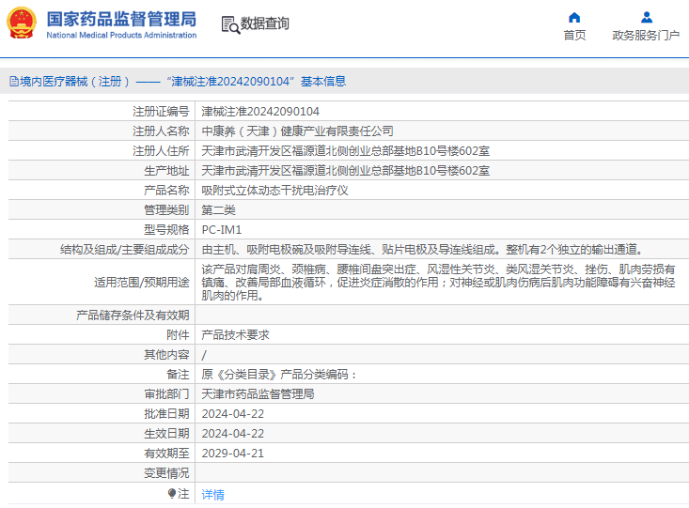The width and height of the screenshot is (689, 508).
Task: Click approval department 天津市药品监督管理局
Action: click(258, 394)
